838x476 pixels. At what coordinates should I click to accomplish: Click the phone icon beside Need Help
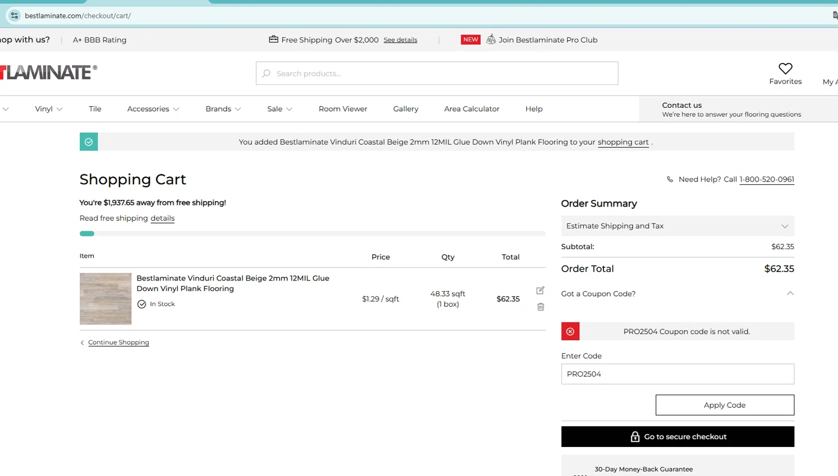click(670, 179)
